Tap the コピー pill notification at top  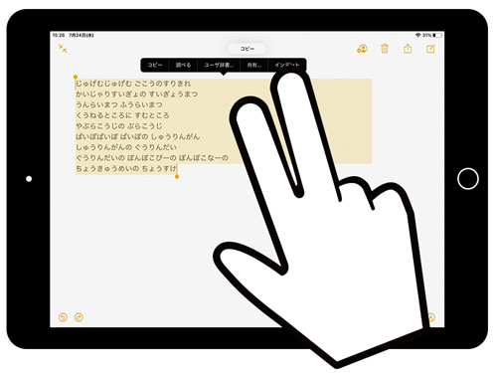coord(248,49)
